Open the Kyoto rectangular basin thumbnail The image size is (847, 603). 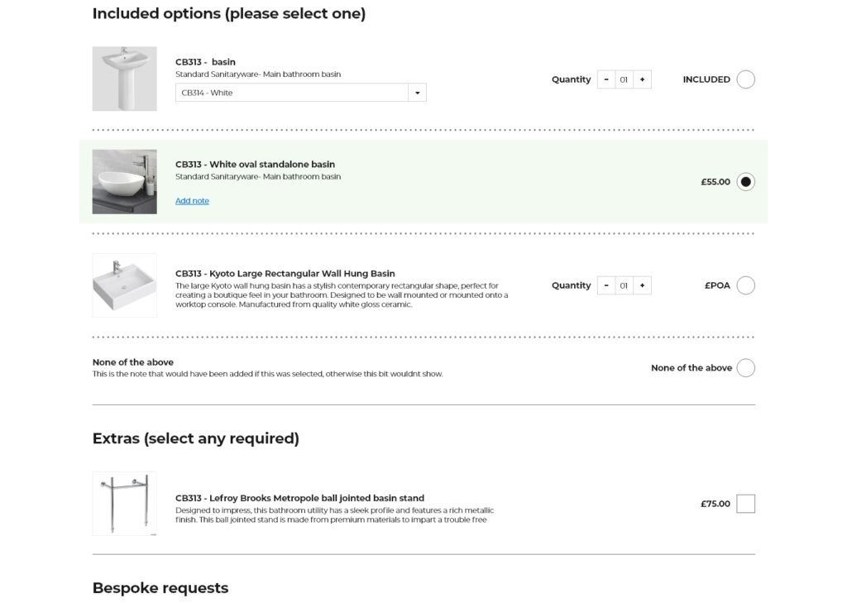pyautogui.click(x=124, y=285)
